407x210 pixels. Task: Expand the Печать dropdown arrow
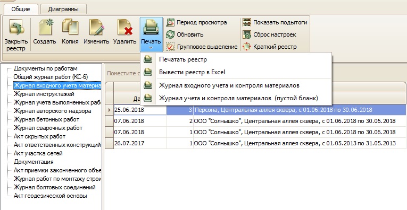click(151, 48)
